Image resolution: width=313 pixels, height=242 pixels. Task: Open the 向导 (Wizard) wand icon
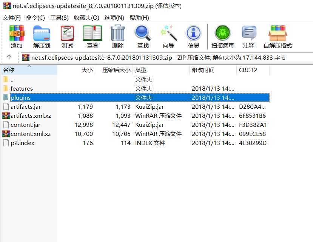tap(168, 33)
